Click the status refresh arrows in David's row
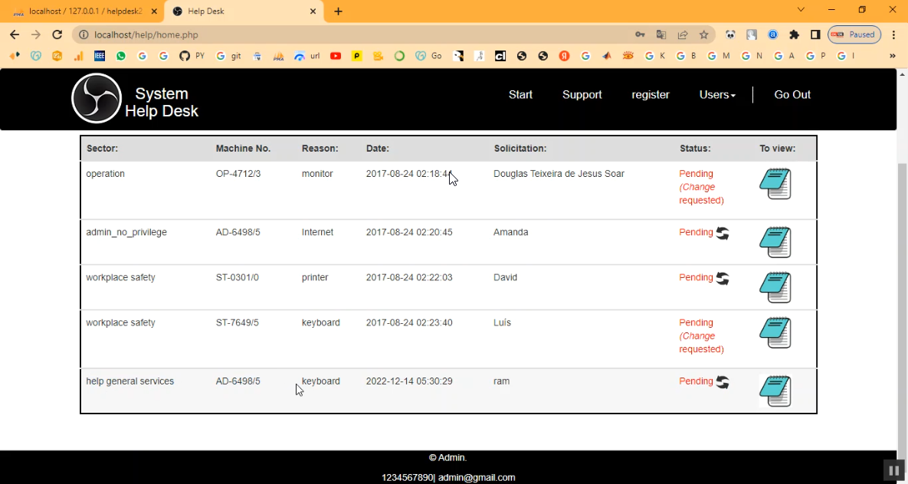 click(x=722, y=279)
